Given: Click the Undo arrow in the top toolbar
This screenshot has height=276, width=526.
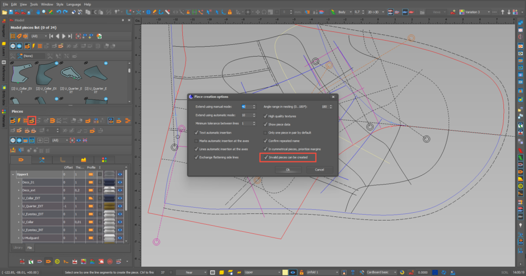Looking at the screenshot, I should [x=59, y=12].
